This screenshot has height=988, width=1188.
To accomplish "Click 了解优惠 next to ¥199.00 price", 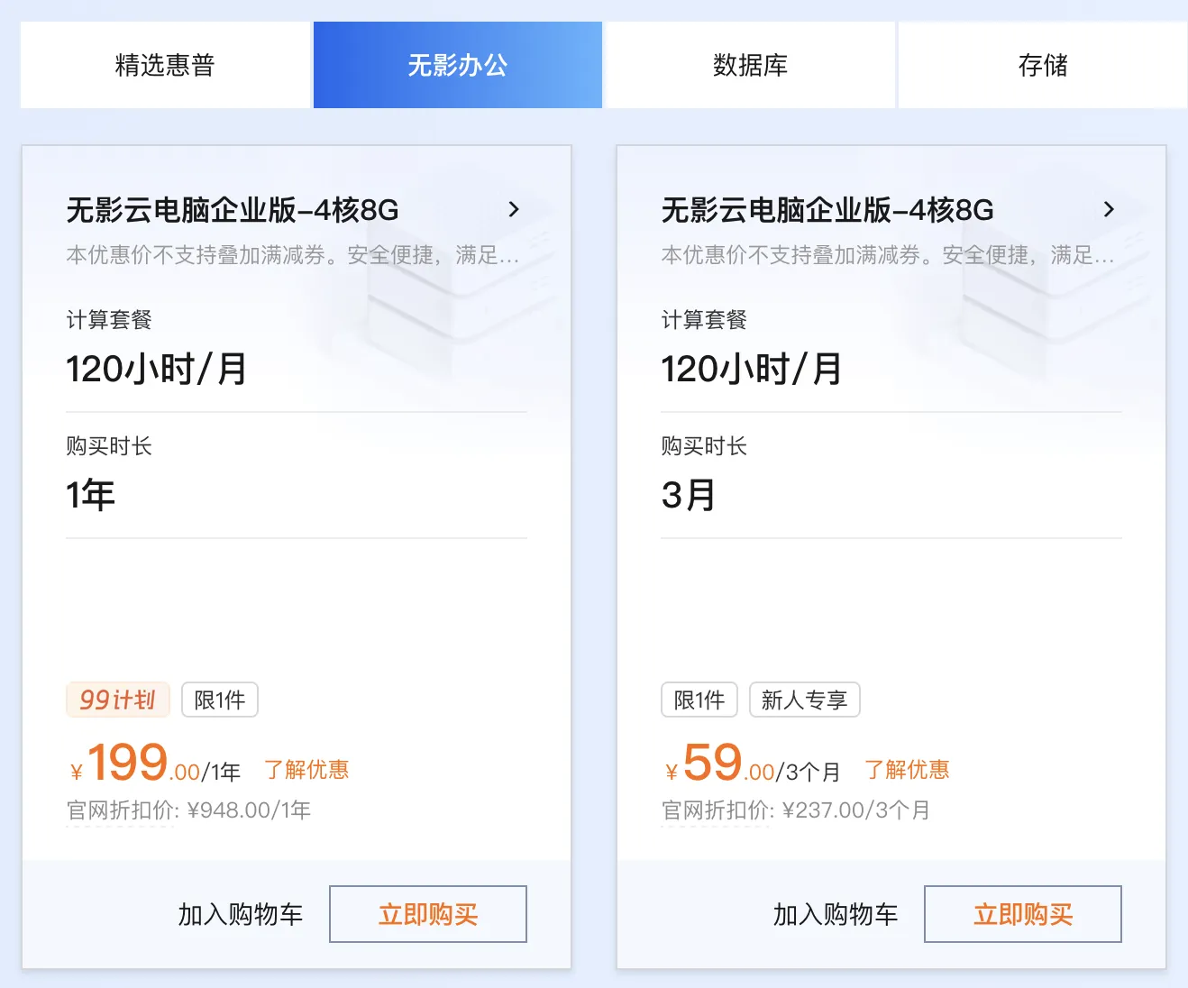I will 306,770.
